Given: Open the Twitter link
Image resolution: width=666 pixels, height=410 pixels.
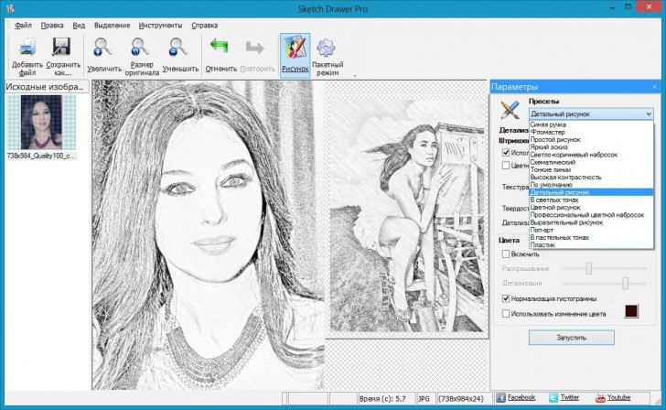Looking at the screenshot, I should (570, 398).
